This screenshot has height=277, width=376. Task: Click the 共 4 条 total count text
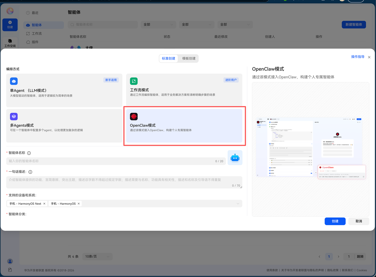coord(73,257)
